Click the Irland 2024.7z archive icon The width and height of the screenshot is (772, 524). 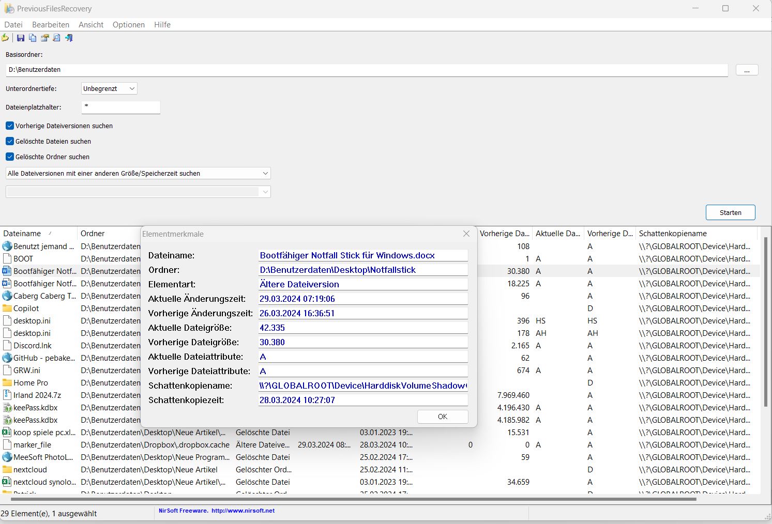pyautogui.click(x=7, y=395)
